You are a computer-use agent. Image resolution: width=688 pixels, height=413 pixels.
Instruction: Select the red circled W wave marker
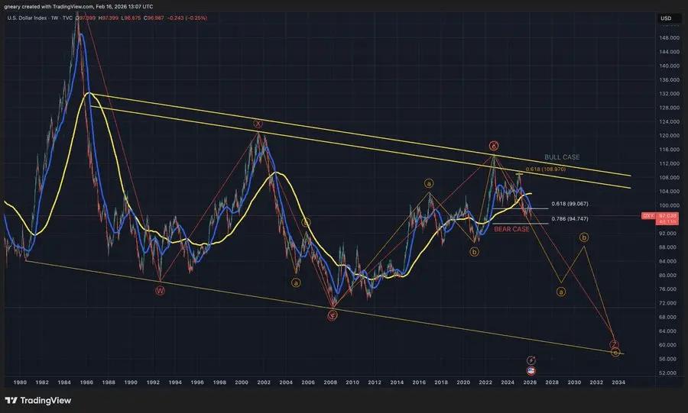click(x=160, y=289)
